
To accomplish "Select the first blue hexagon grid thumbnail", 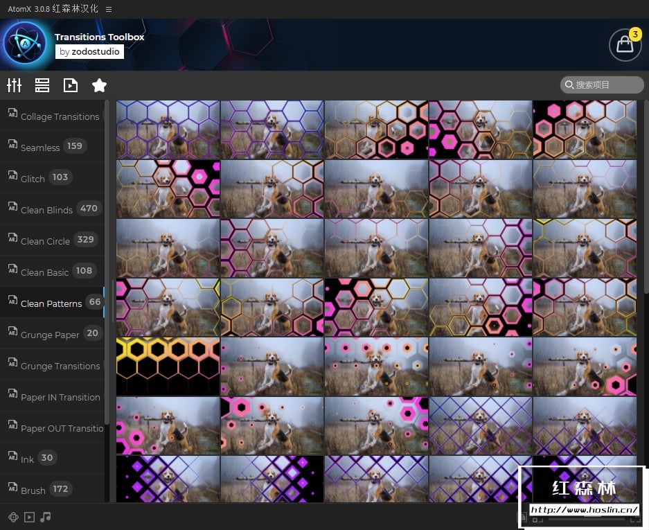I will (168, 130).
